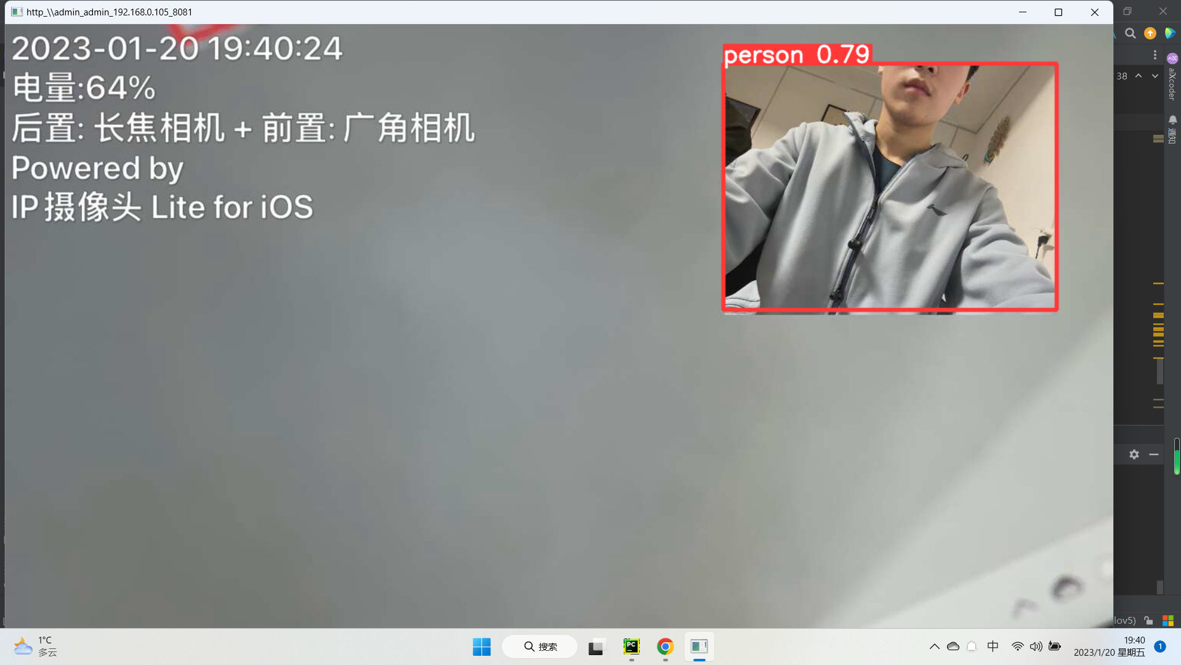
Task: Click the timestamp text 2023-01-20 19:40:24
Action: point(177,48)
